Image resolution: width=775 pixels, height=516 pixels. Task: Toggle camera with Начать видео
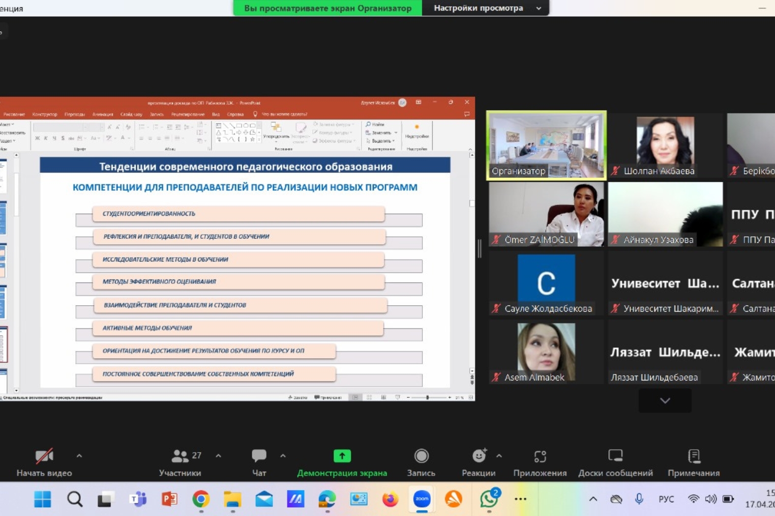click(44, 457)
